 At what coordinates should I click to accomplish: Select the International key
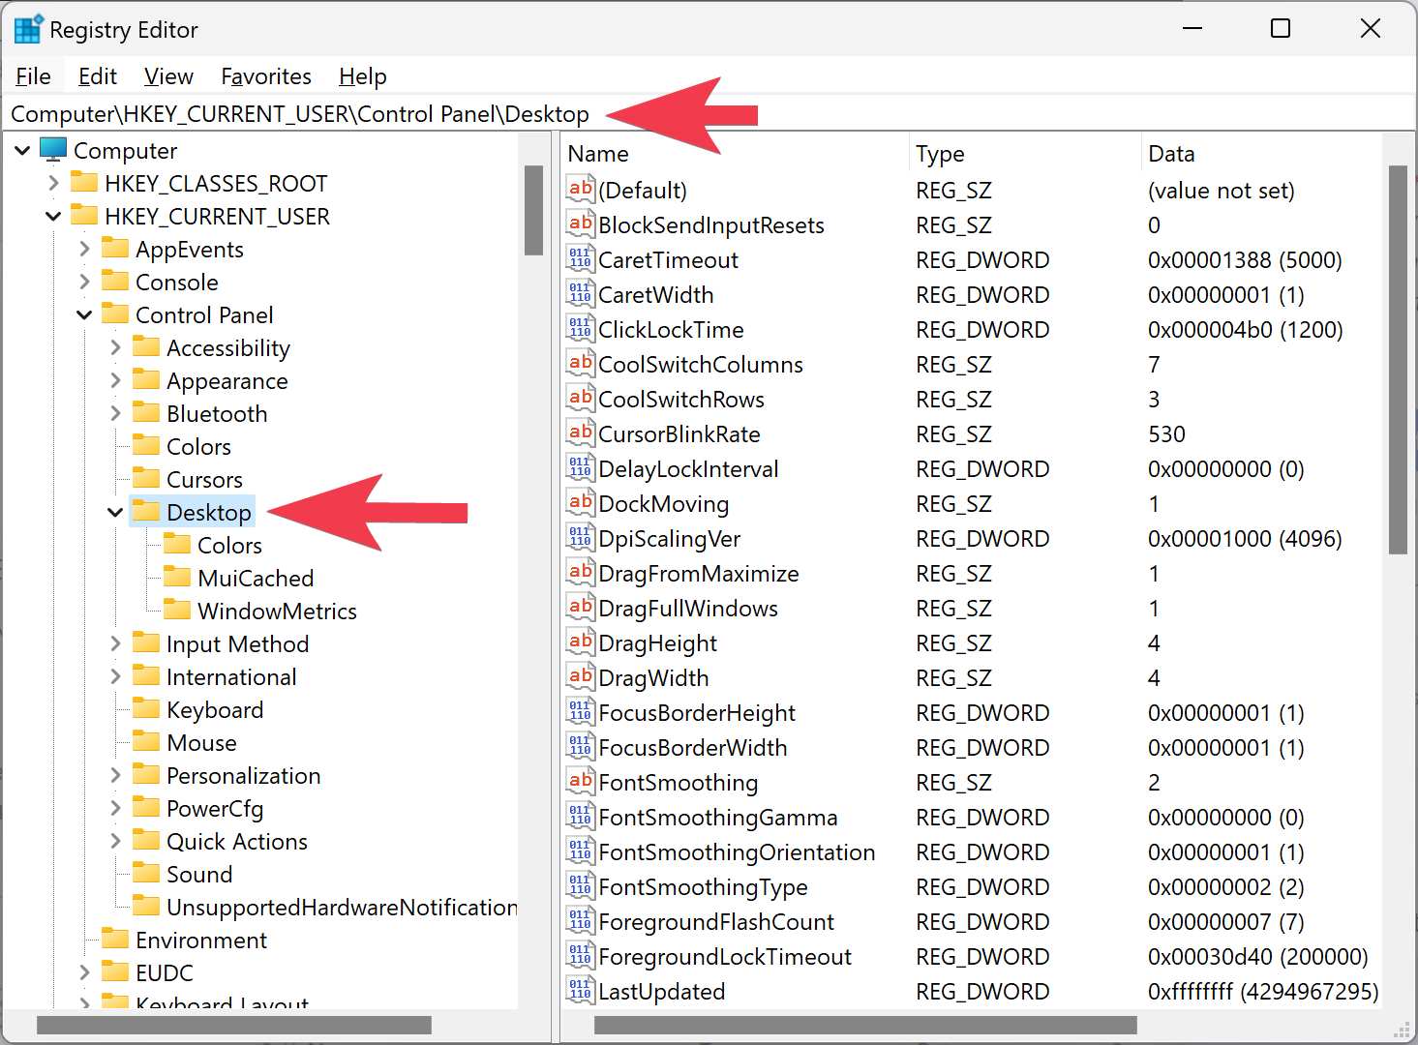(231, 677)
